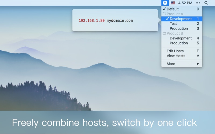The height and width of the screenshot is (134, 215).
Task: Choose View Hosts from the menu
Action: [176, 56]
